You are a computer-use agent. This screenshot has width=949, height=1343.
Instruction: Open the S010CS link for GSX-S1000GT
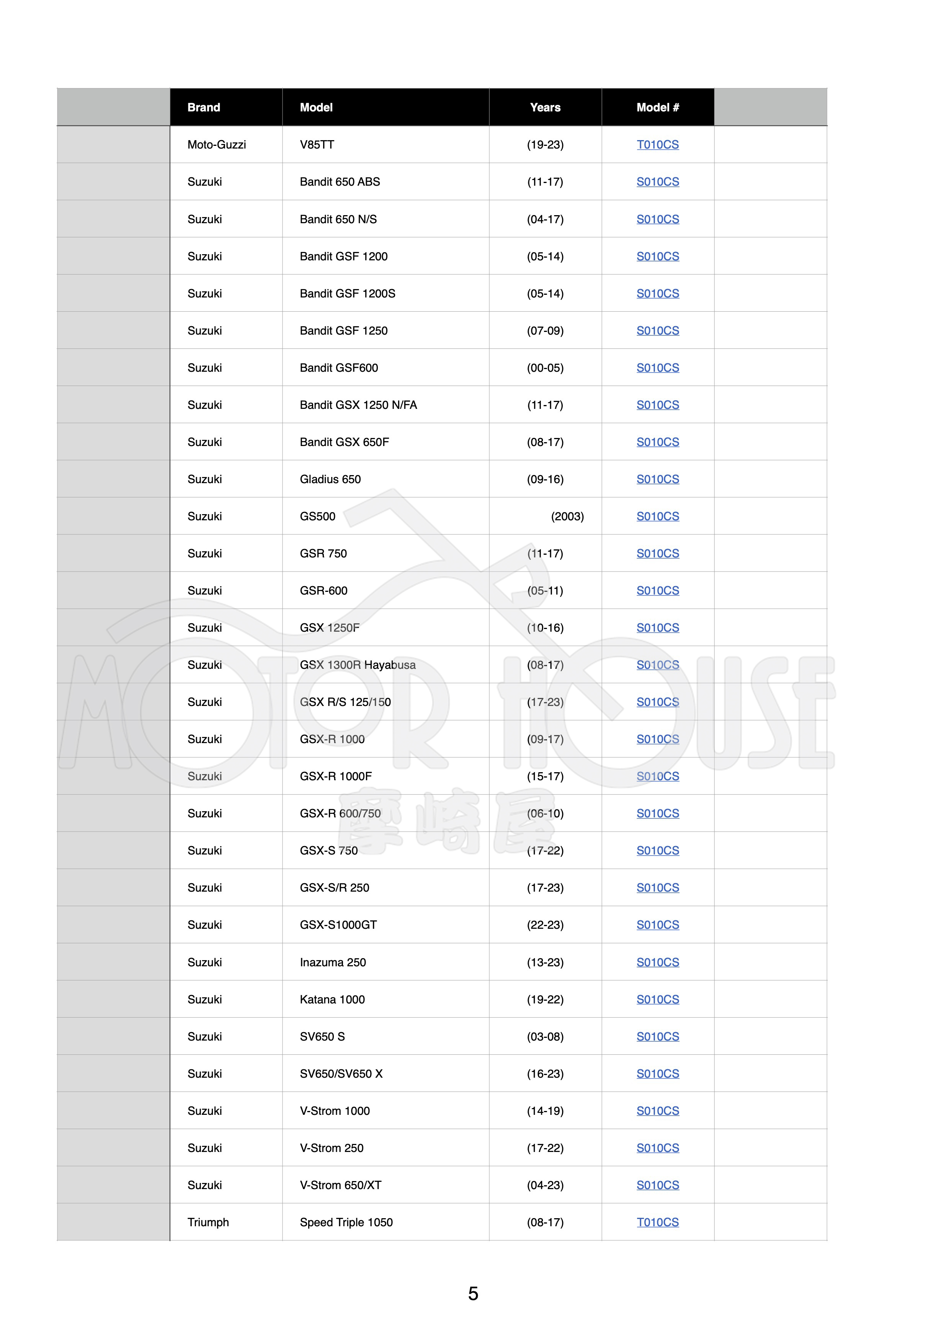pyautogui.click(x=657, y=925)
